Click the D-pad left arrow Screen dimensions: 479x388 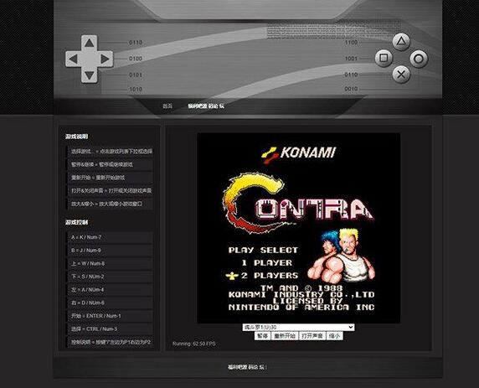[x=73, y=59]
